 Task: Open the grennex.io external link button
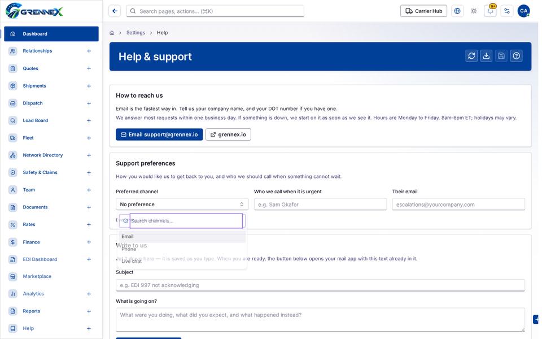(x=228, y=134)
